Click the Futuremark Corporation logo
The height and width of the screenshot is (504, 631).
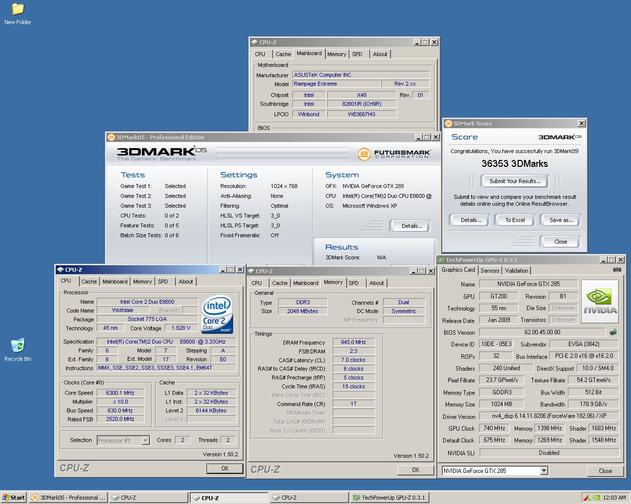coord(394,154)
